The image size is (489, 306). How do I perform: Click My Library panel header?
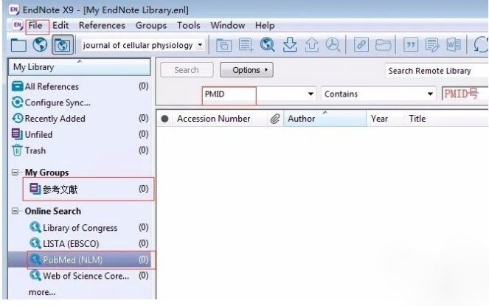tap(80, 67)
